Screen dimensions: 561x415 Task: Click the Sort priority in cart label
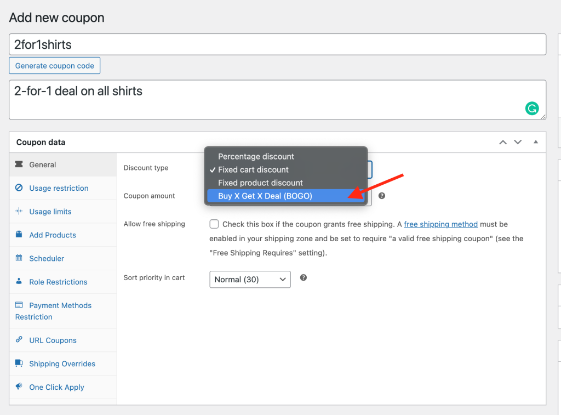coord(154,277)
